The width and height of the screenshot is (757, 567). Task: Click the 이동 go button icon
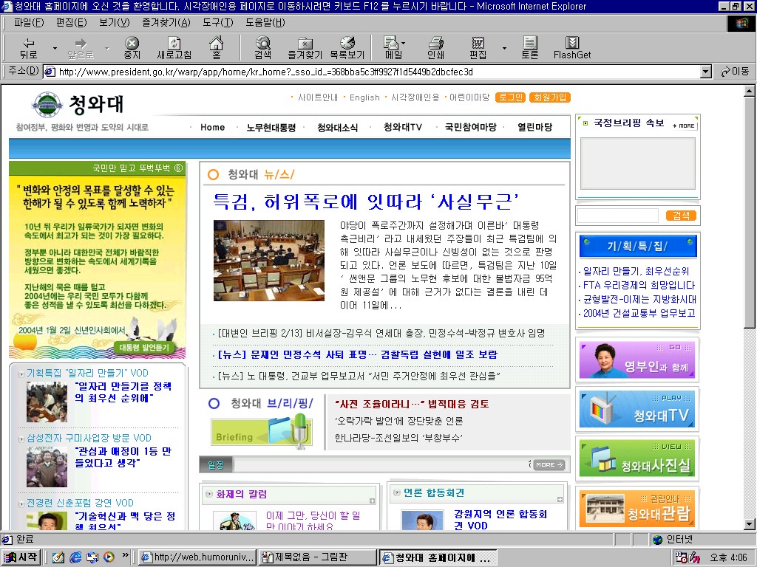coord(734,72)
